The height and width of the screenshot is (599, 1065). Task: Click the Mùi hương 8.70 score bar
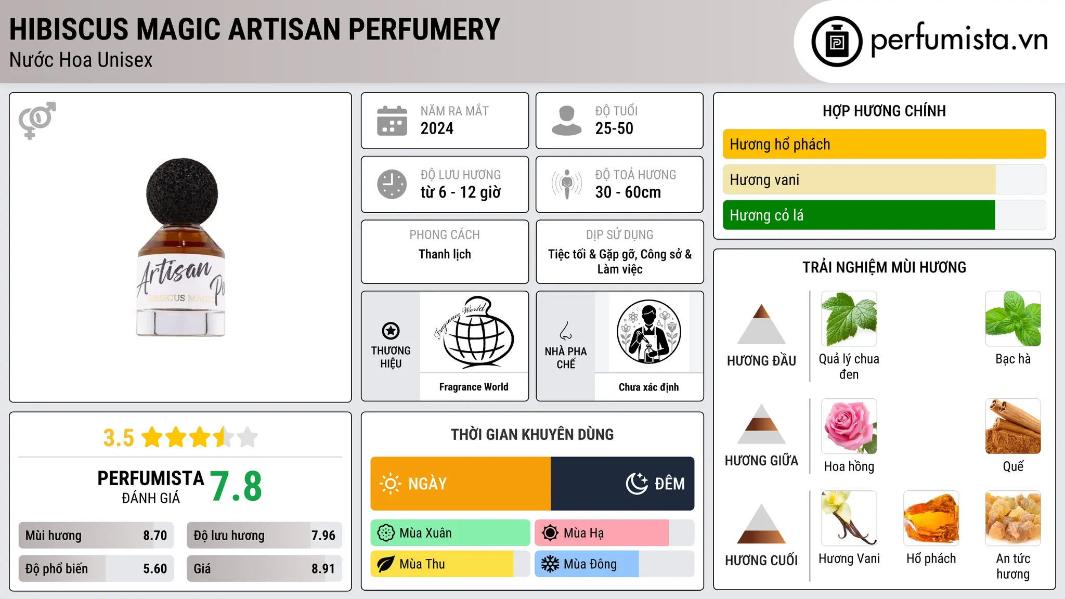click(x=96, y=536)
